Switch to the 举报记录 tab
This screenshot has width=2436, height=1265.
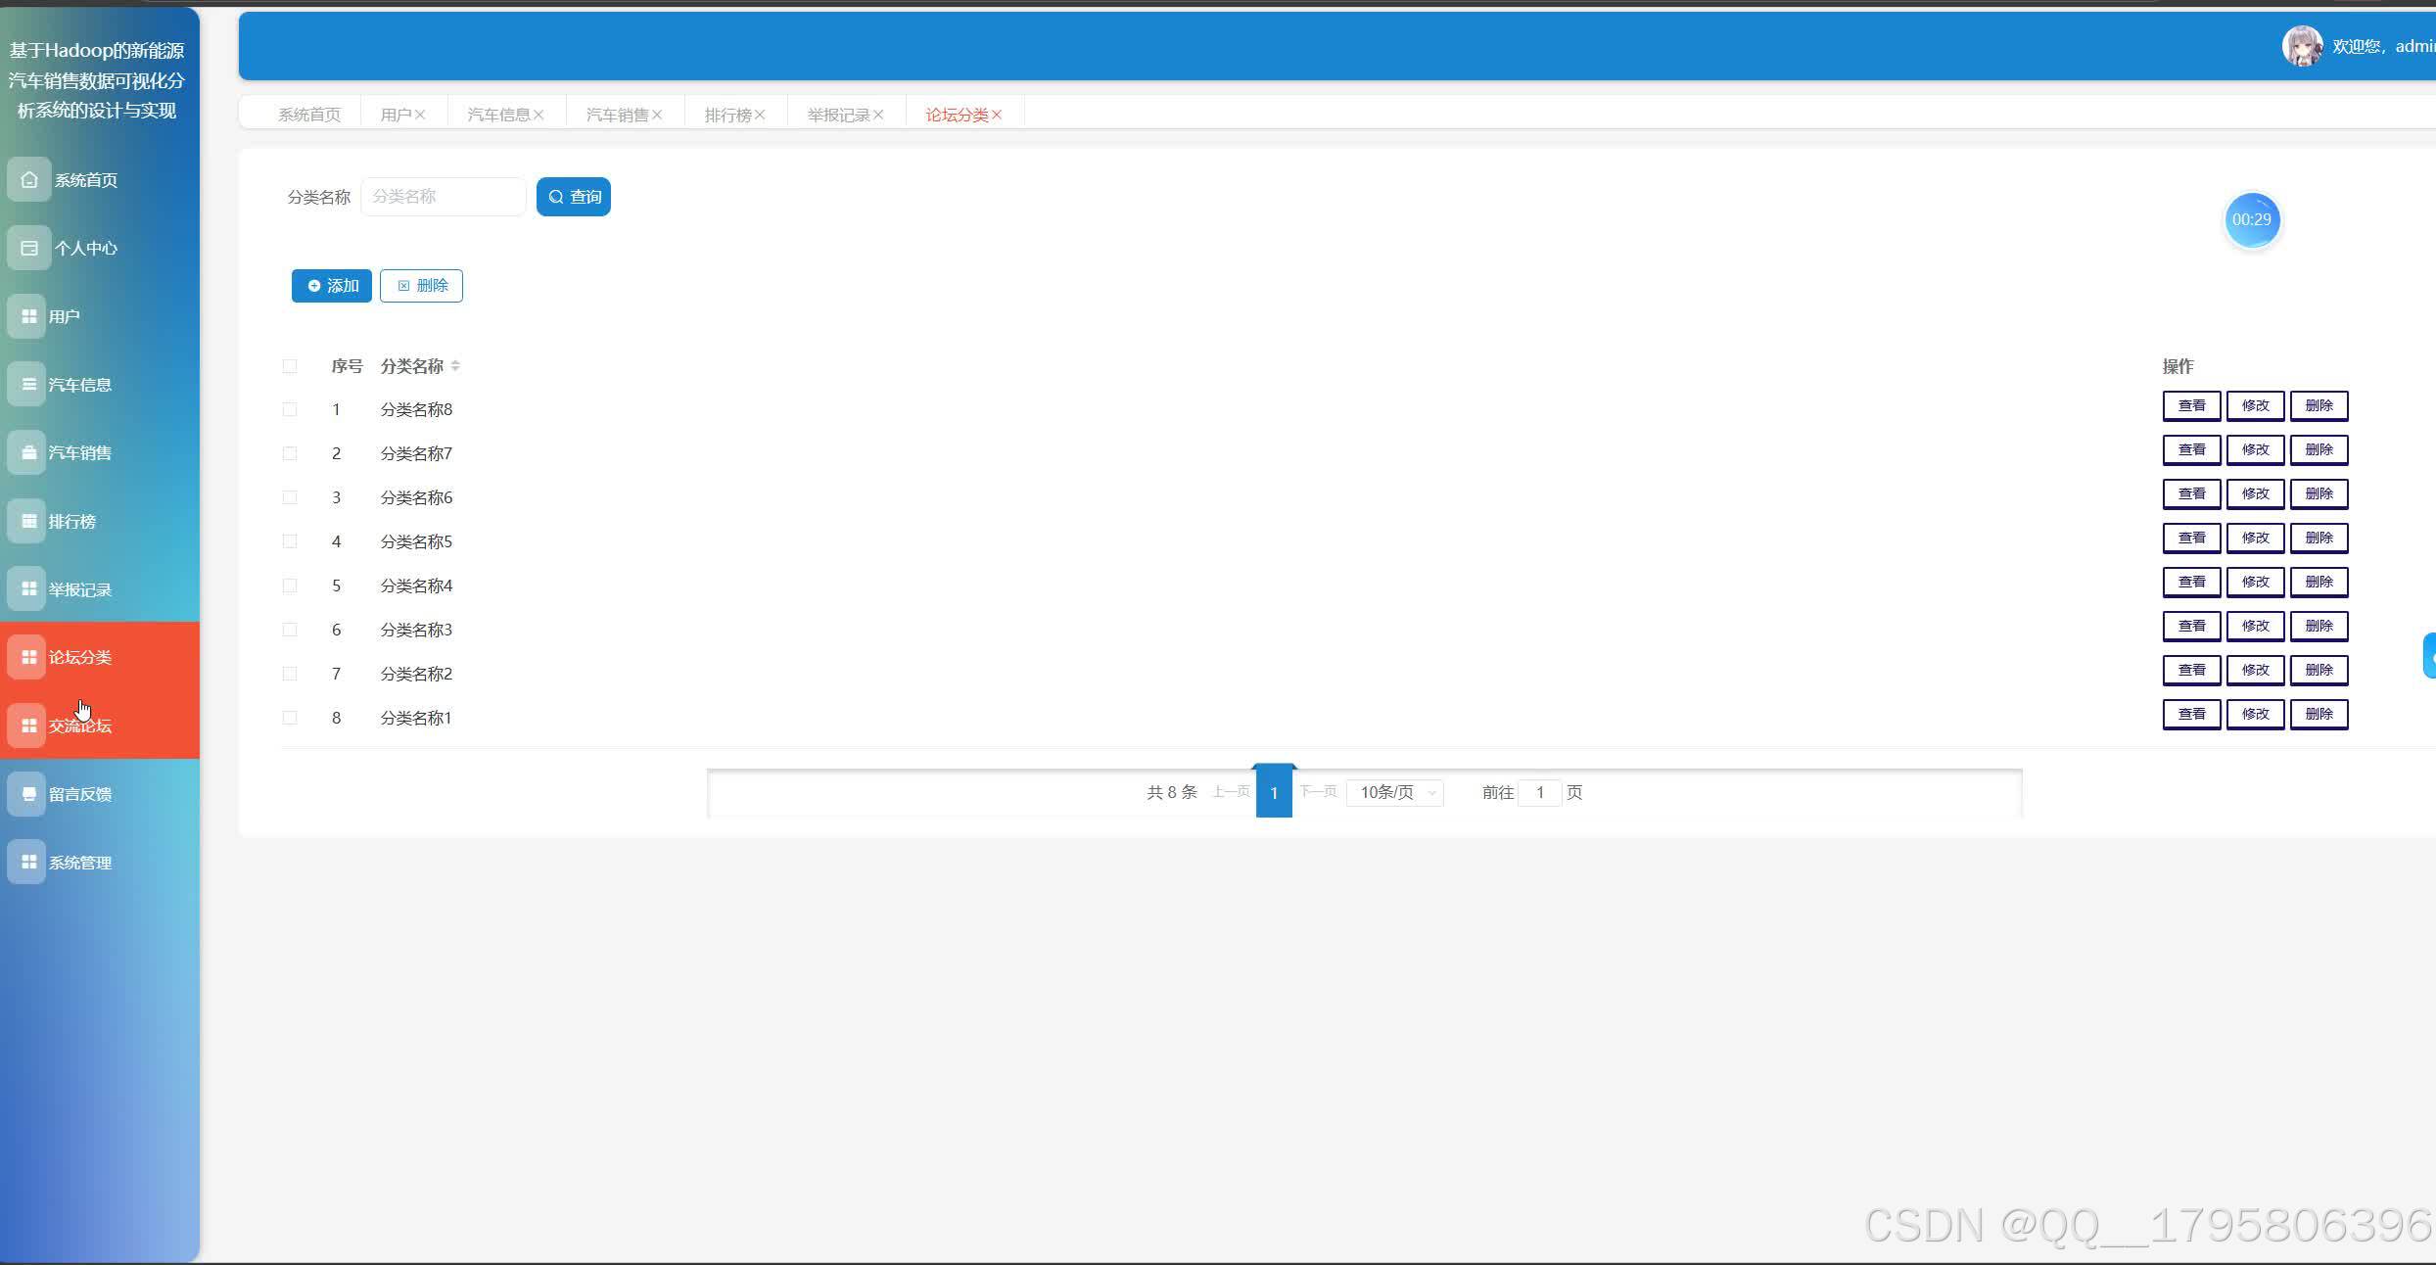[x=838, y=116]
